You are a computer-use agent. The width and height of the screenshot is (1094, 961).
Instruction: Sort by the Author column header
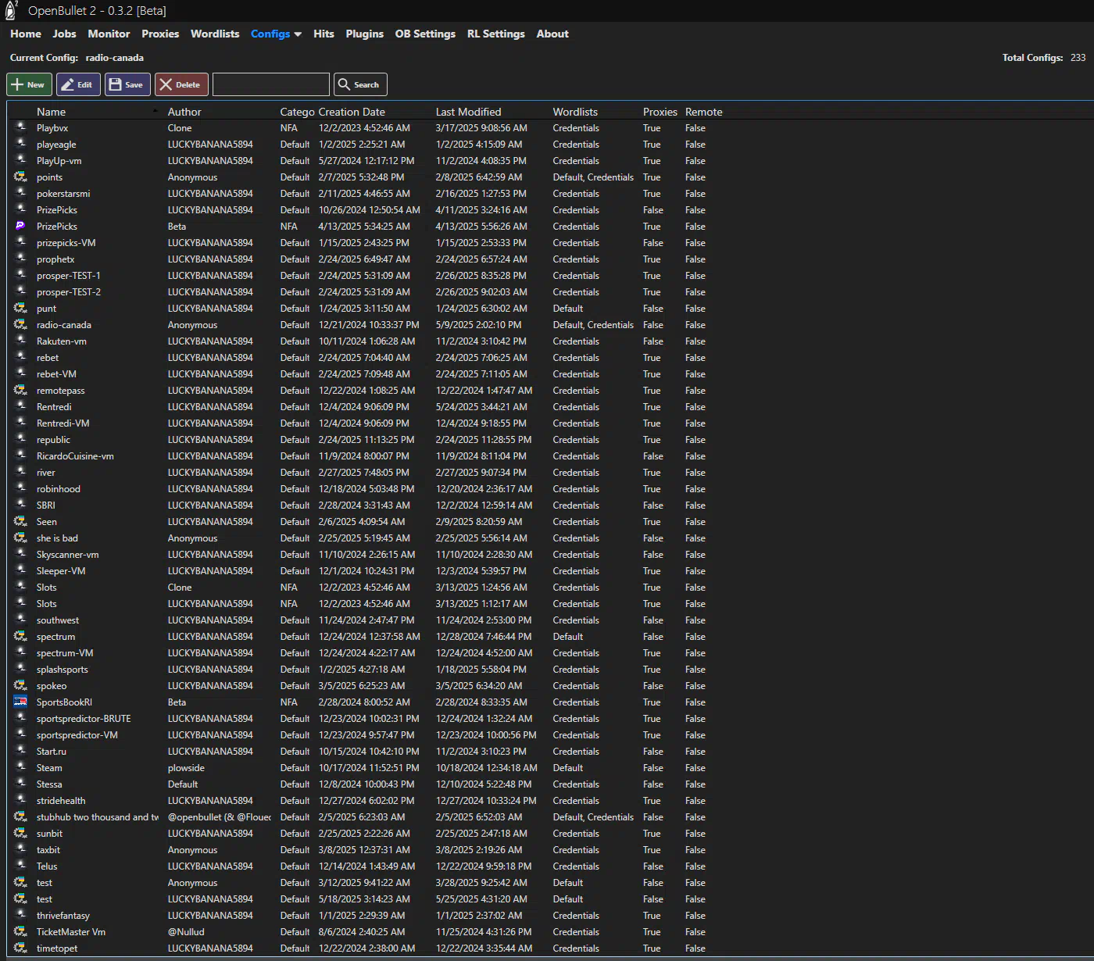(x=184, y=112)
